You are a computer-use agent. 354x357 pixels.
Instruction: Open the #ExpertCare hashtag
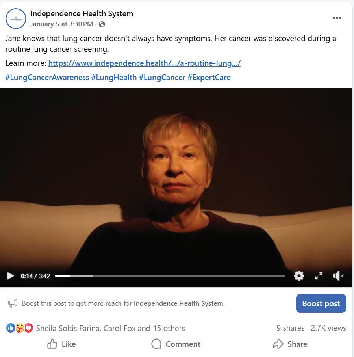point(209,77)
